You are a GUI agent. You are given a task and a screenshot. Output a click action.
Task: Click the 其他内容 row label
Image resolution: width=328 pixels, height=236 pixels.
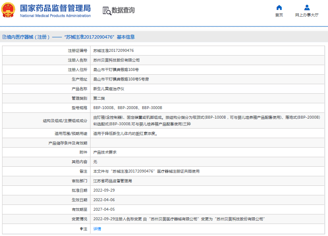click(79, 162)
